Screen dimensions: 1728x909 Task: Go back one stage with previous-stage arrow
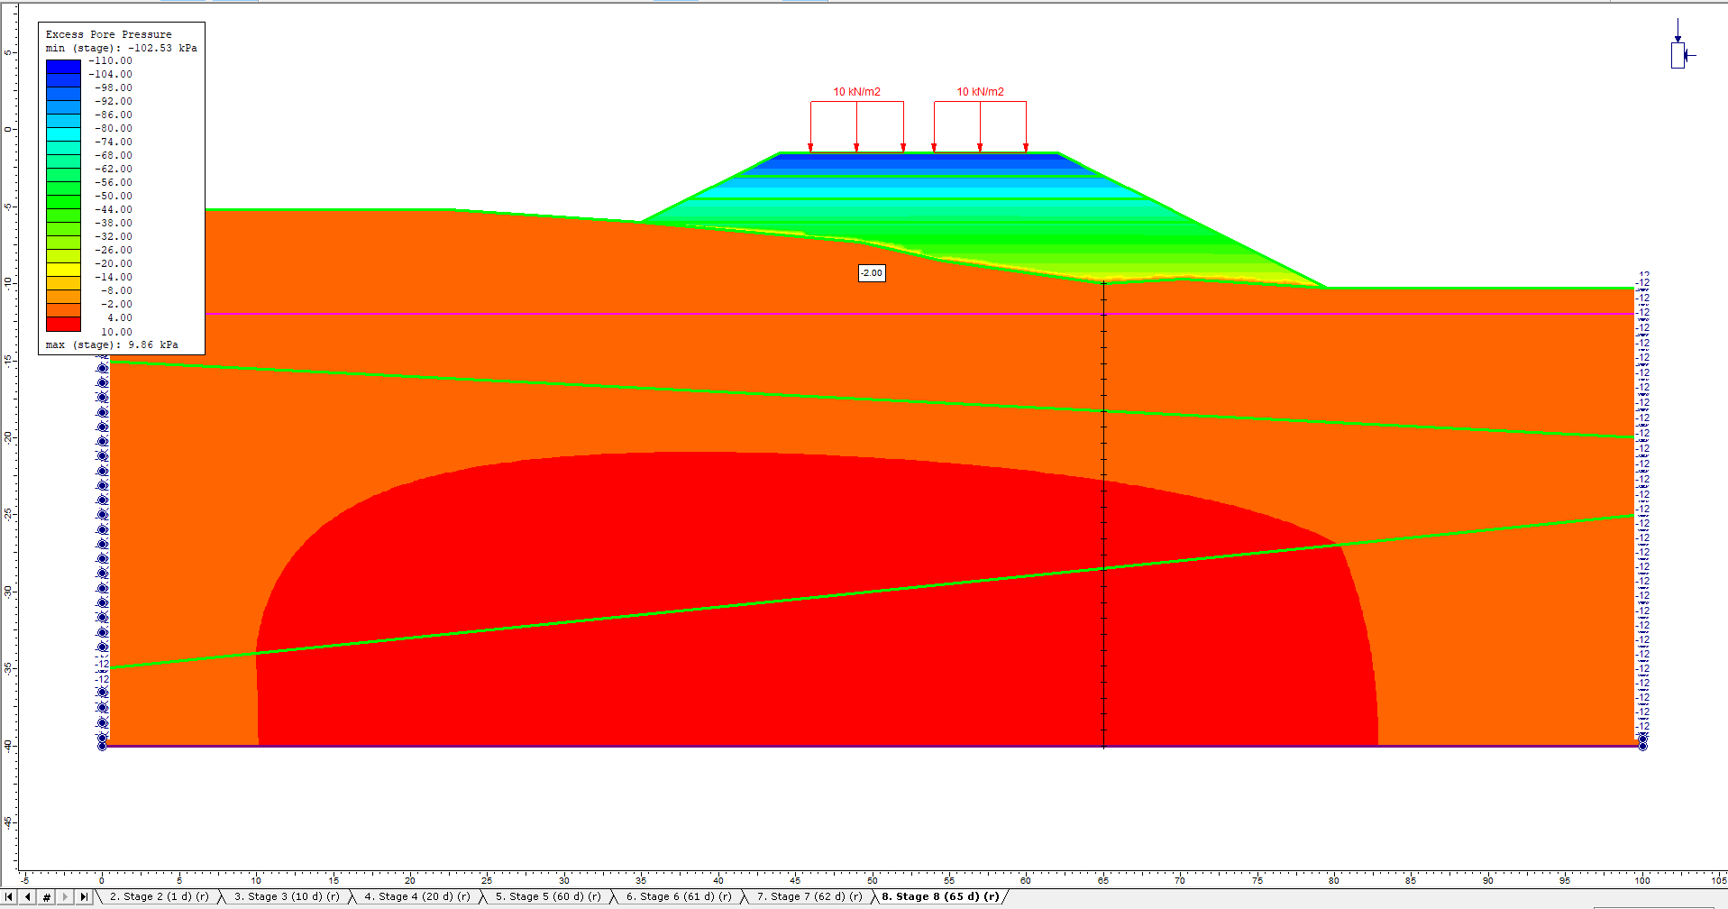pyautogui.click(x=27, y=896)
